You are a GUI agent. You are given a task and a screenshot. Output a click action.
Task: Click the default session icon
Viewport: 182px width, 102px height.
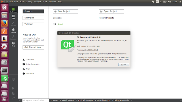tap(55, 24)
